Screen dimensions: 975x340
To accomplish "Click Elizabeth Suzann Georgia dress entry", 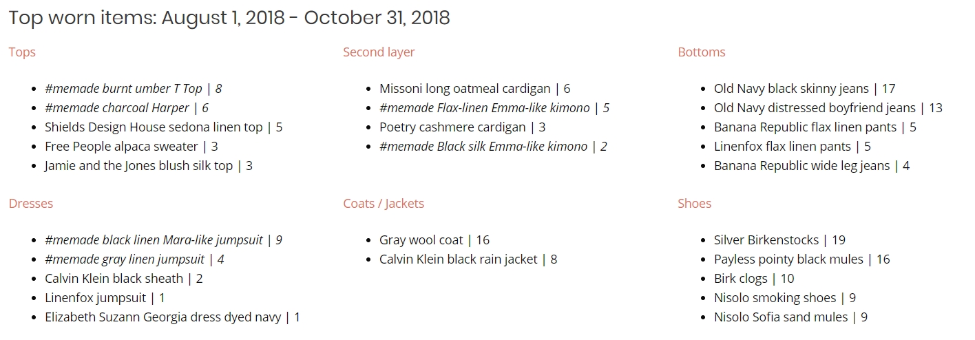I will click(173, 317).
